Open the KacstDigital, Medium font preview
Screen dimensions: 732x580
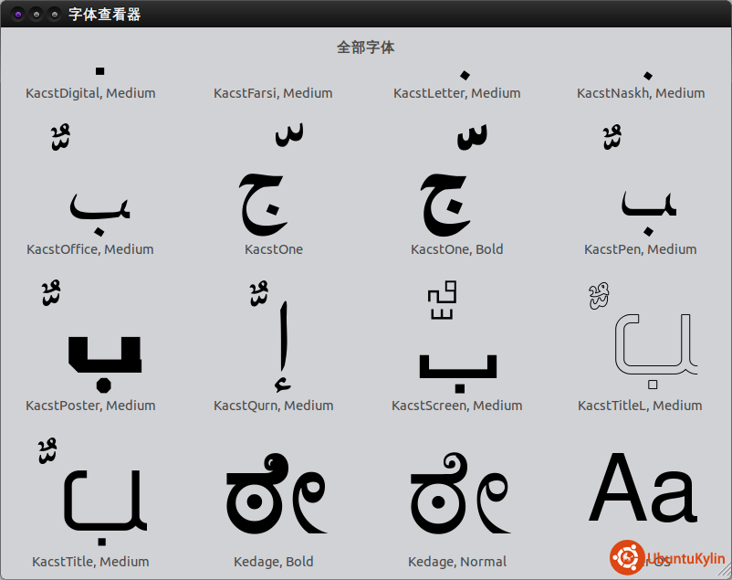pyautogui.click(x=90, y=82)
